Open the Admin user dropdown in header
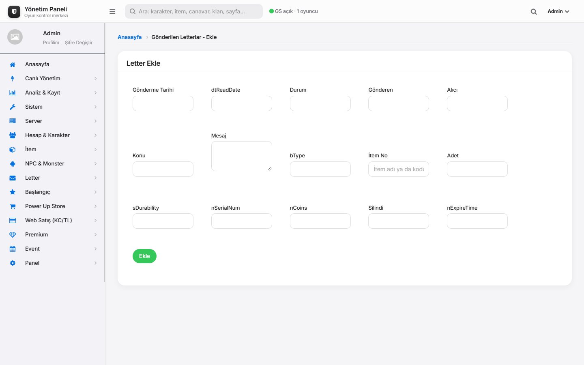This screenshot has height=365, width=584. tap(558, 11)
